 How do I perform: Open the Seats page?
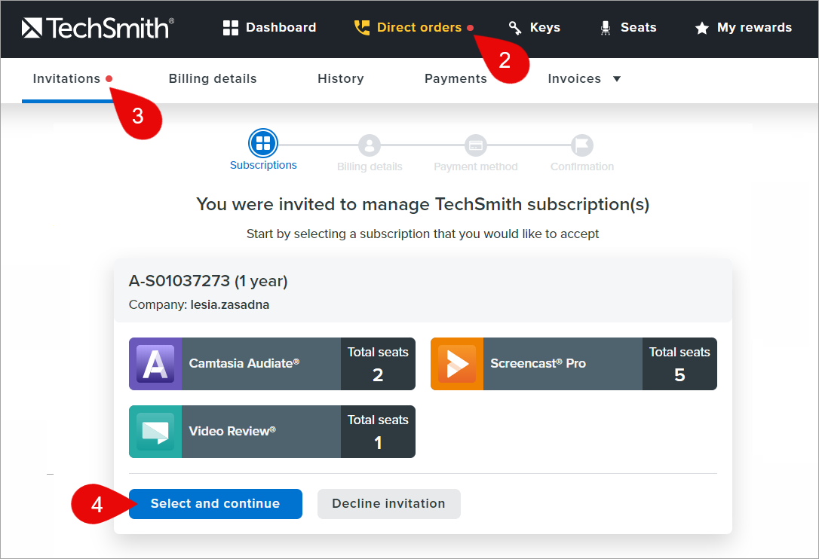click(628, 28)
